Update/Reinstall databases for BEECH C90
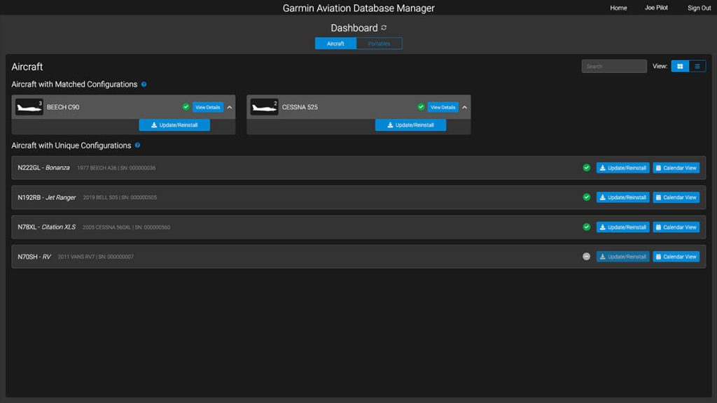 click(x=174, y=125)
